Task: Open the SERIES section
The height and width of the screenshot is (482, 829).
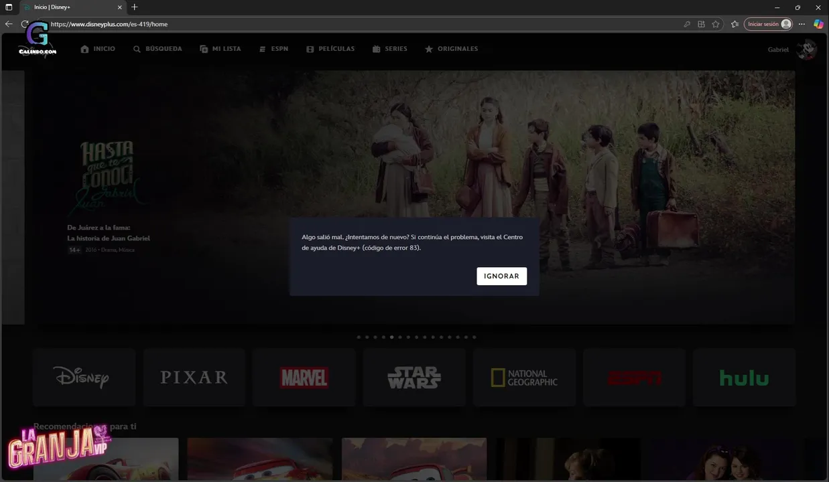Action: pyautogui.click(x=389, y=49)
